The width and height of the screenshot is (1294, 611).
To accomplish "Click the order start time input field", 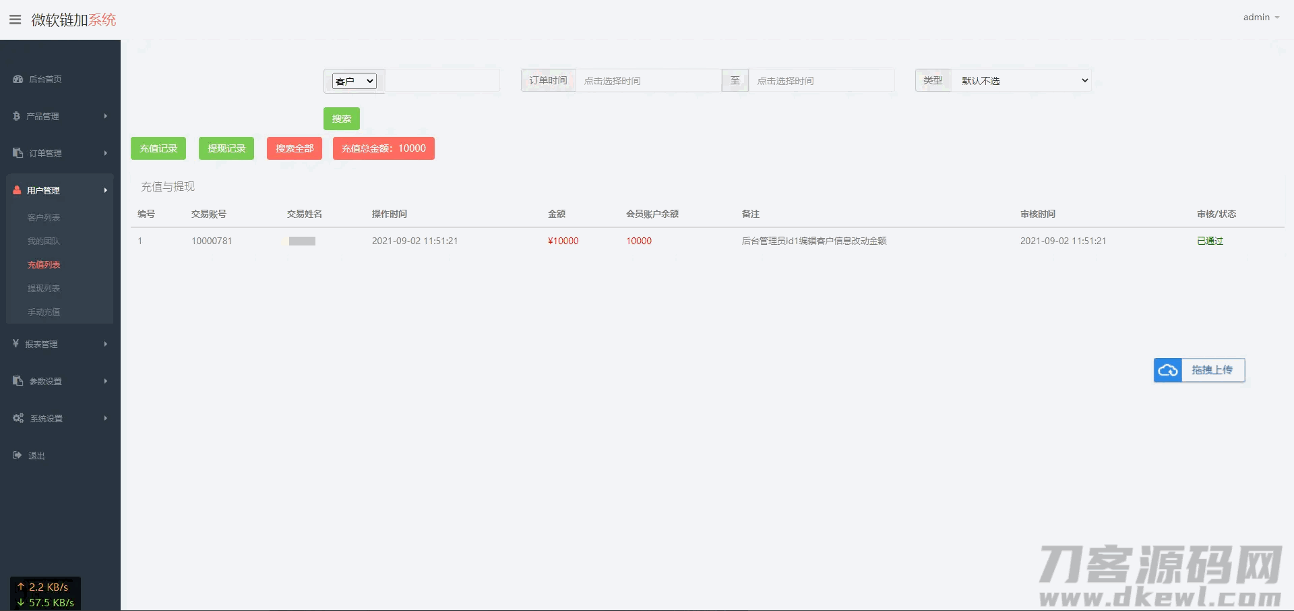I will 648,80.
